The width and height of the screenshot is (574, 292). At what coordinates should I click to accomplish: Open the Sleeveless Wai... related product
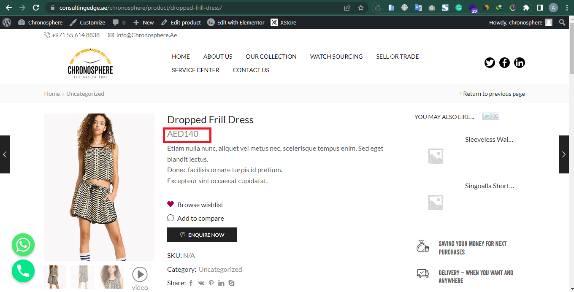point(489,139)
